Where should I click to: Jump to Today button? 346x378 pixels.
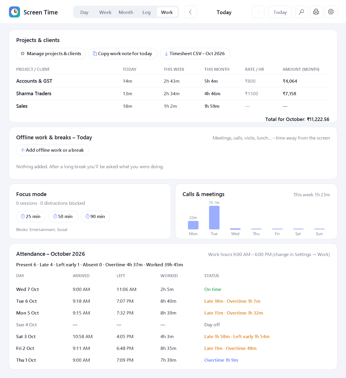pyautogui.click(x=280, y=12)
